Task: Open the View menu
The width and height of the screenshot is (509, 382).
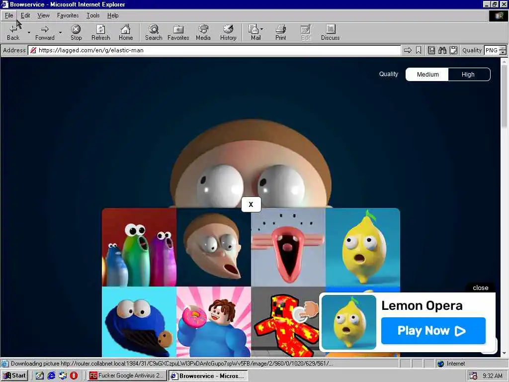Action: tap(43, 15)
